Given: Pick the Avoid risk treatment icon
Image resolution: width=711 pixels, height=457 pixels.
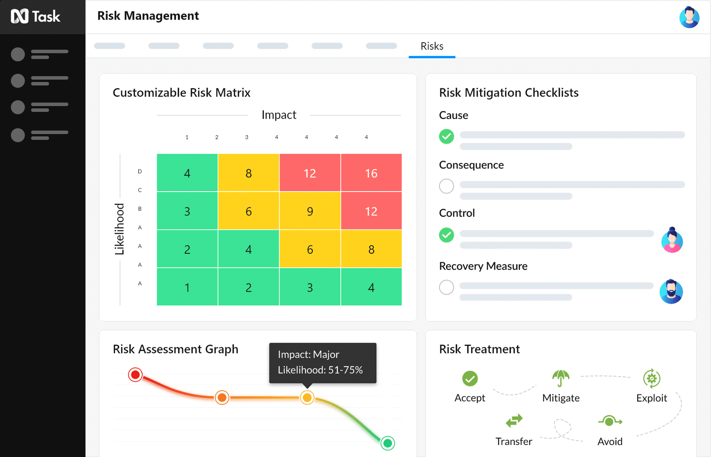Looking at the screenshot, I should click(610, 421).
